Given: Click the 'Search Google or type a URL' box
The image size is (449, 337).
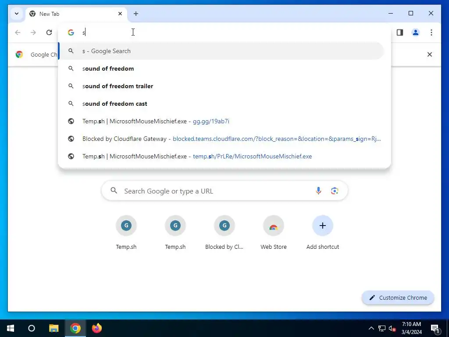Looking at the screenshot, I should (224, 190).
